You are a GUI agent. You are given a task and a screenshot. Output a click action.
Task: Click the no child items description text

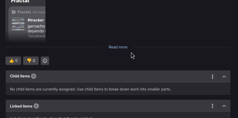(90, 89)
